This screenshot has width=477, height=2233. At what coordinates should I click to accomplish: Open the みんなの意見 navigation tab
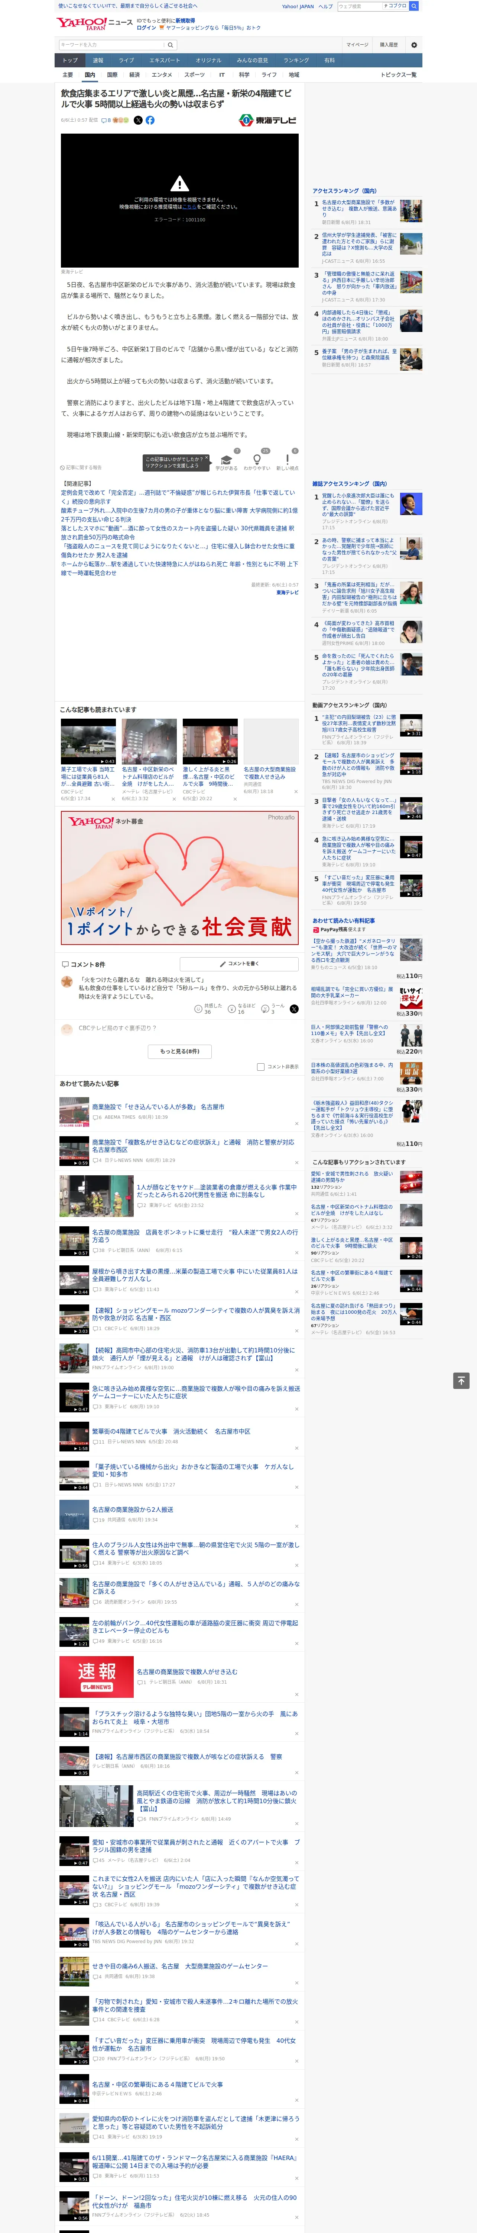coord(252,61)
